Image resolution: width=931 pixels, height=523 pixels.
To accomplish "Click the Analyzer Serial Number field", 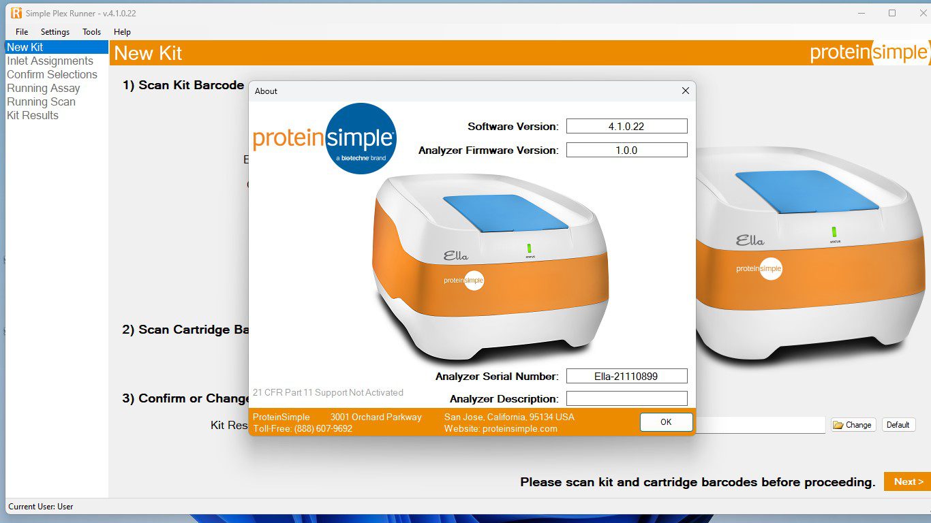I will [x=626, y=375].
